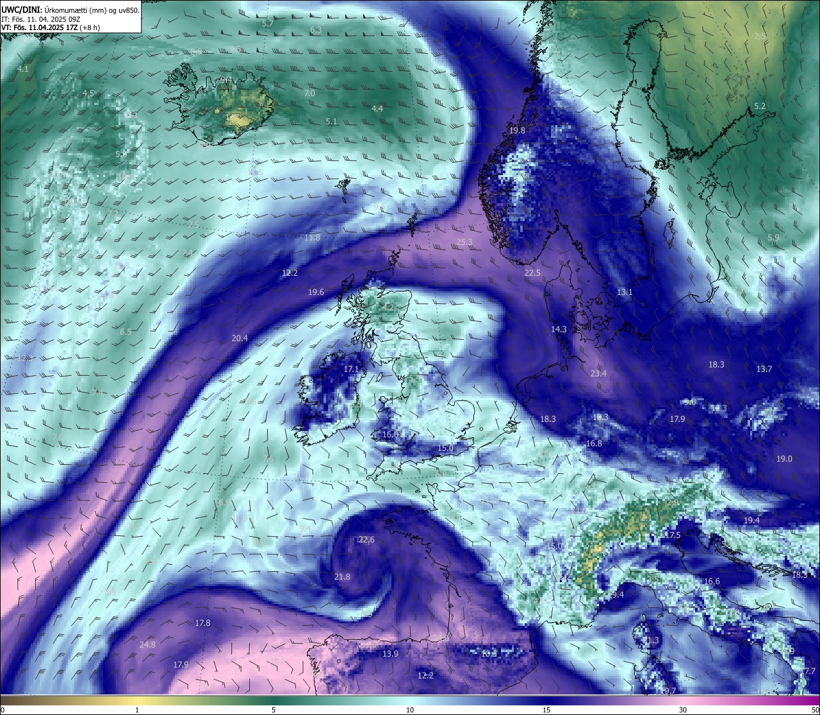Click the 16.0 value over Wales
This screenshot has width=820, height=715.
[390, 434]
